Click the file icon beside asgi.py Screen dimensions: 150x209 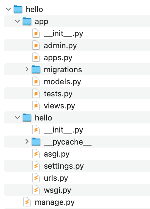[36, 154]
